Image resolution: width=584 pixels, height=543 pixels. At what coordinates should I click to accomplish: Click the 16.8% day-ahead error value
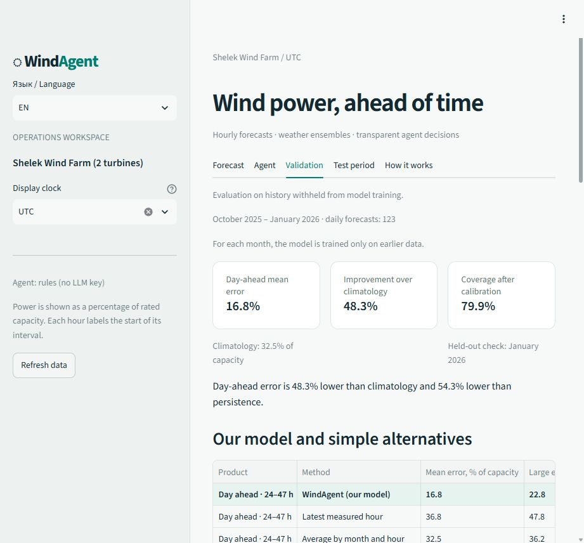[243, 306]
